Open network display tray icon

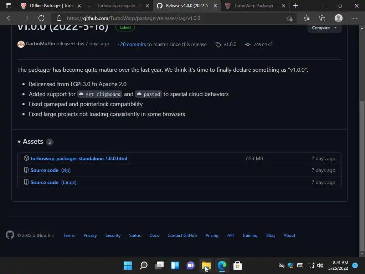(x=311, y=265)
